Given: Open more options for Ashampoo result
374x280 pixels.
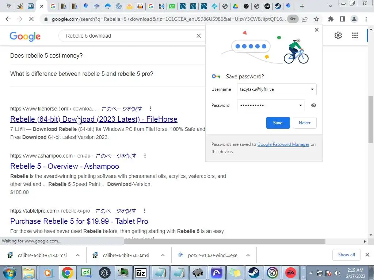Looking at the screenshot, I should [x=145, y=156].
